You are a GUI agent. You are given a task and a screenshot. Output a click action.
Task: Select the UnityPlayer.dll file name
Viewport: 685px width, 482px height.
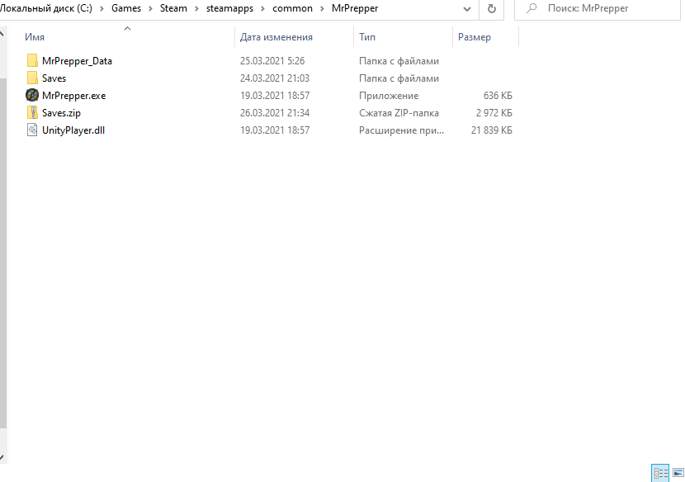pos(73,130)
